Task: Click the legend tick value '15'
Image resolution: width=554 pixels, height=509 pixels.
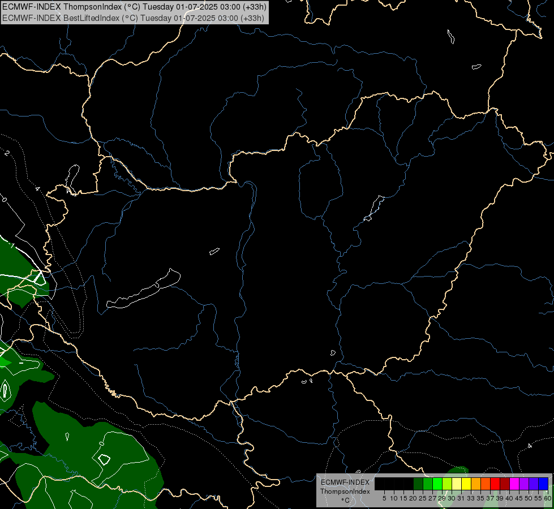Action: click(403, 498)
